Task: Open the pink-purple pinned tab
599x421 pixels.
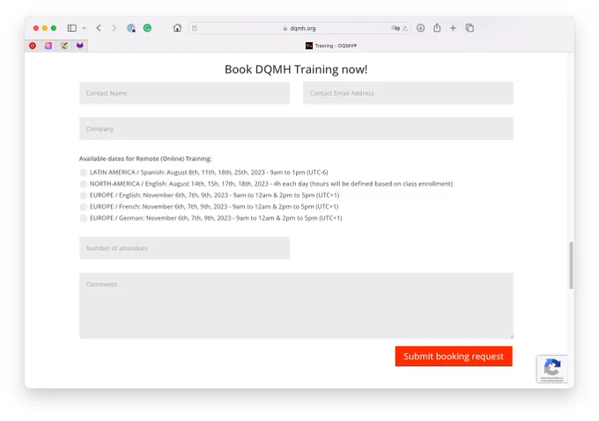Action: tap(48, 46)
